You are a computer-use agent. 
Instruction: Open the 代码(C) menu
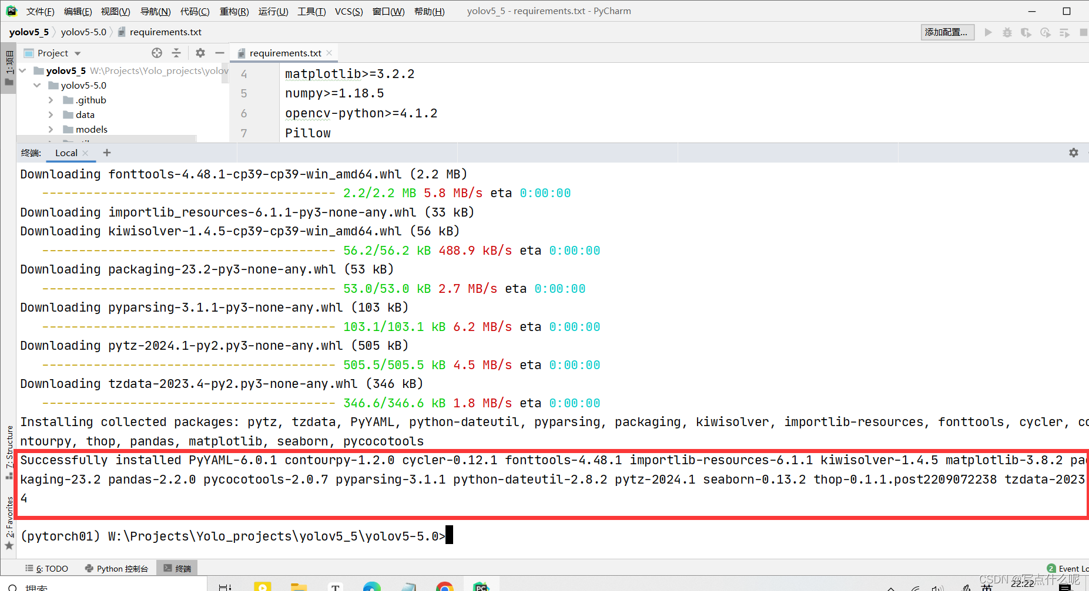[x=195, y=11]
